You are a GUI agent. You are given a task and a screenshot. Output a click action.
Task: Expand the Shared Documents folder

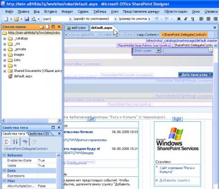click(5, 71)
